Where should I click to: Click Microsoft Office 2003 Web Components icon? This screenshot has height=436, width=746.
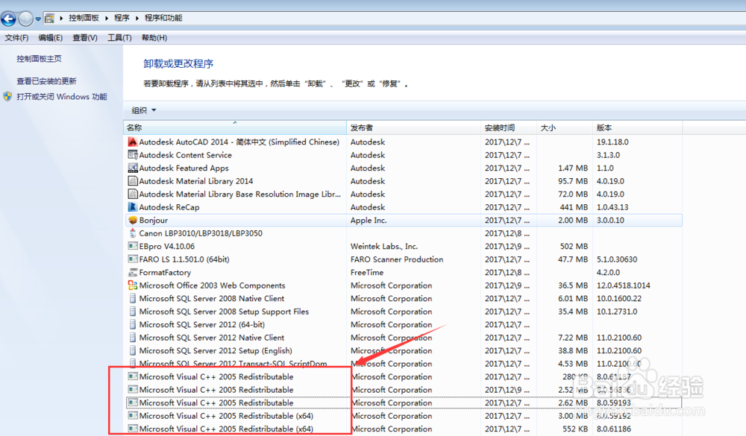(x=133, y=285)
